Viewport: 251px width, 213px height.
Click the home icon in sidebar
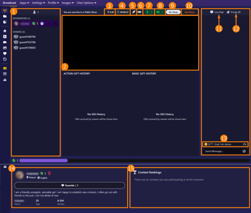tap(5, 31)
